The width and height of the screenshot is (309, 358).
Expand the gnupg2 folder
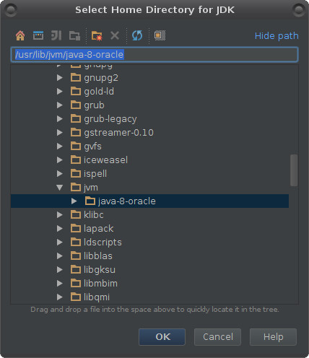(60, 78)
